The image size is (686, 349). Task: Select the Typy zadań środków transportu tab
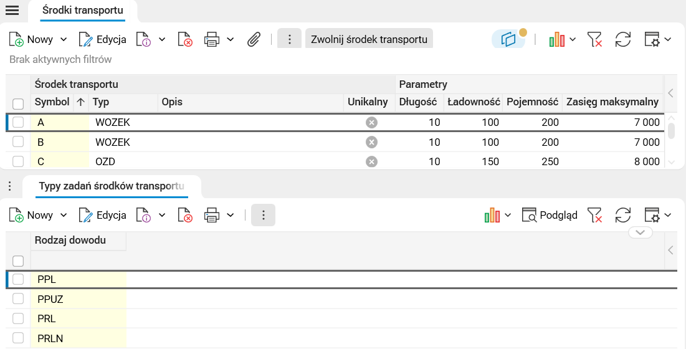(x=112, y=186)
